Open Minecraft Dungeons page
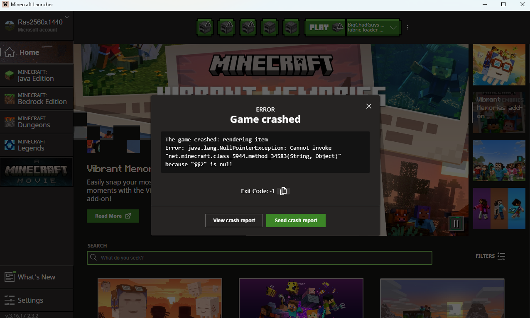Image resolution: width=530 pixels, height=318 pixels. coord(37,122)
